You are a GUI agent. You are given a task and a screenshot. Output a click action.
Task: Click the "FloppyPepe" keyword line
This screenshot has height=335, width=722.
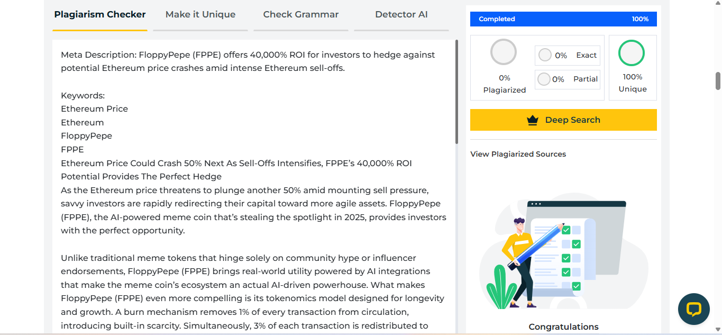pyautogui.click(x=87, y=136)
